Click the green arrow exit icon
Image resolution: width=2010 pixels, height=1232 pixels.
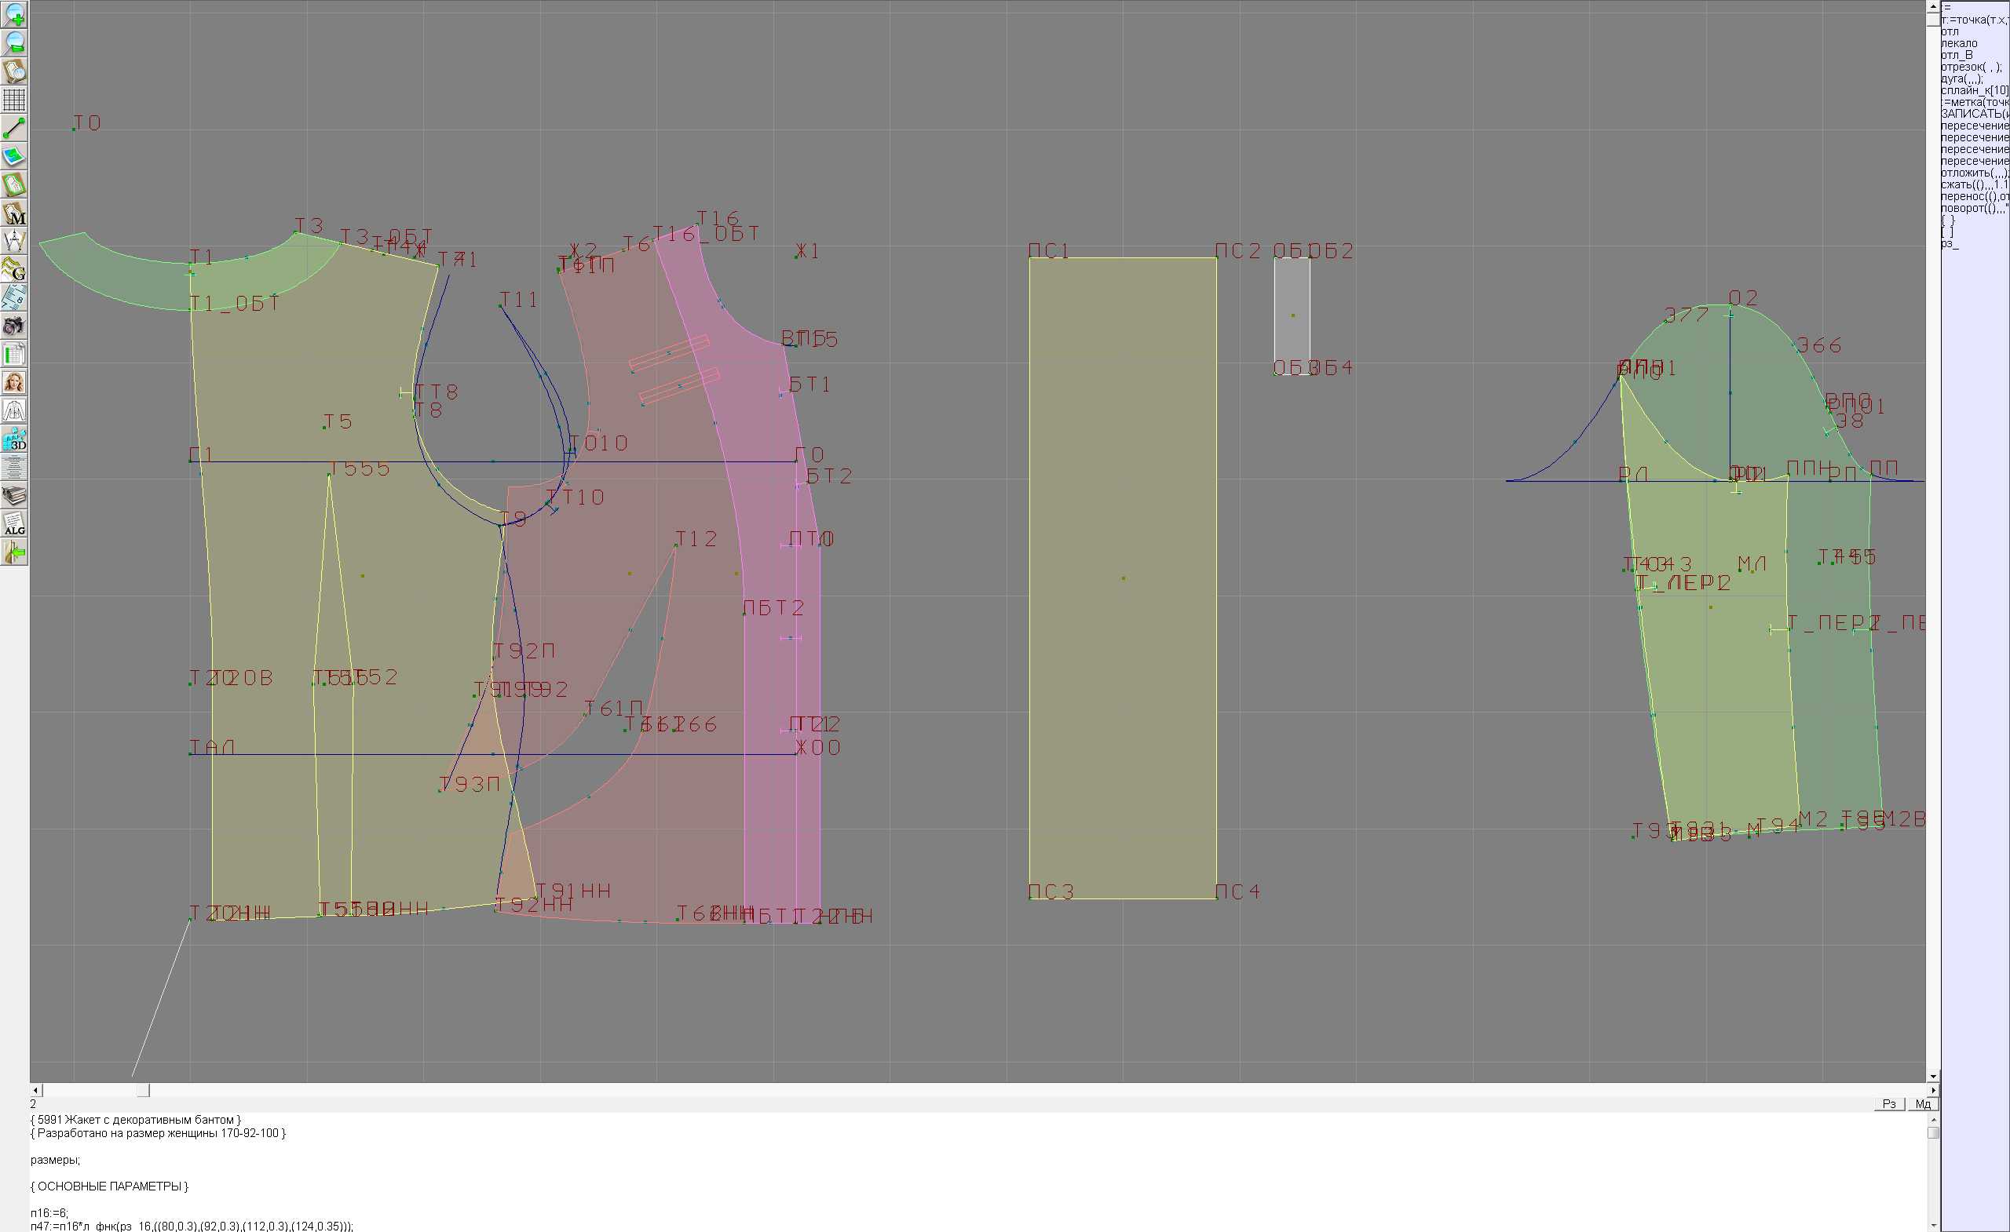point(14,552)
